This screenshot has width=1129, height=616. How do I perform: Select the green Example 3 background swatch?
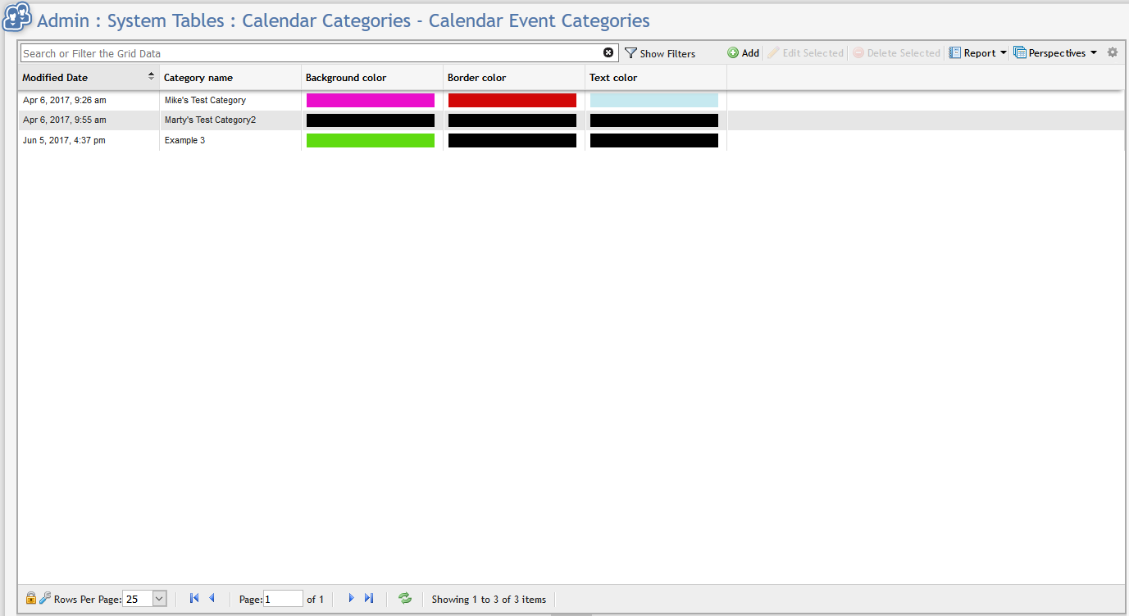pos(371,140)
